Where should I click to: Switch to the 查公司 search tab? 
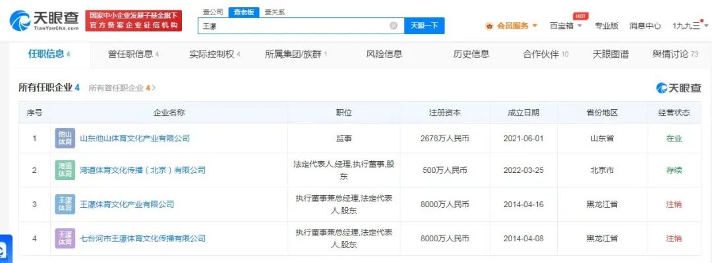tap(212, 12)
